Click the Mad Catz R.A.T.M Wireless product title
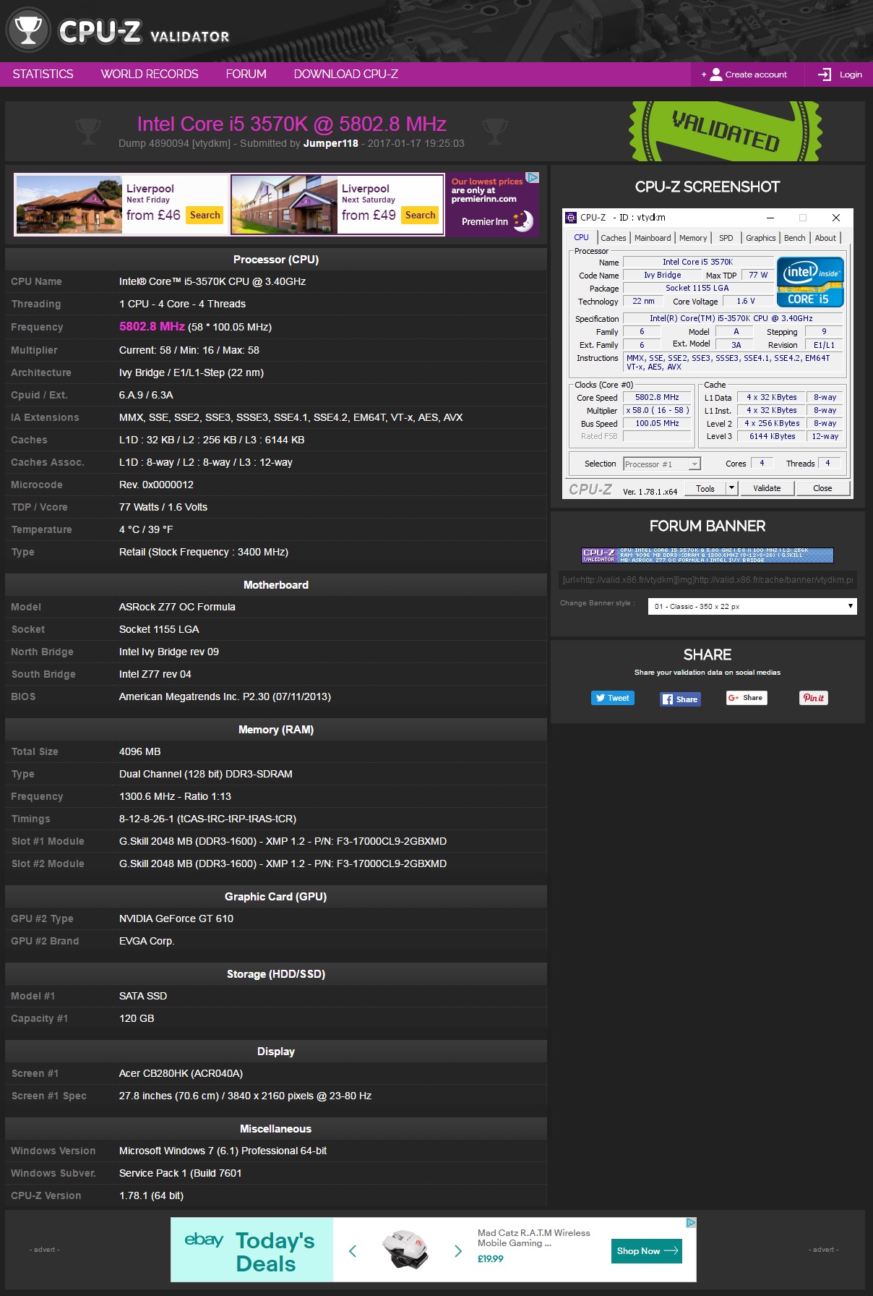This screenshot has height=1296, width=873. coord(534,1237)
